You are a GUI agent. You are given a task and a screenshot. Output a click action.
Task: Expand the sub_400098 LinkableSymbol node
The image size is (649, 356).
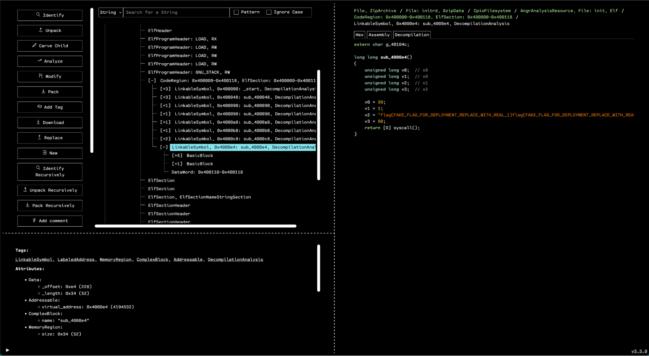pyautogui.click(x=165, y=114)
